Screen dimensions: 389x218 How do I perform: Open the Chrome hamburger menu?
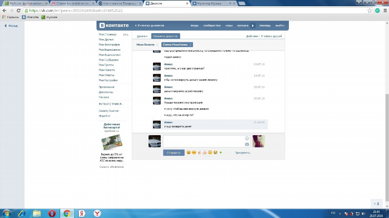tap(385, 10)
